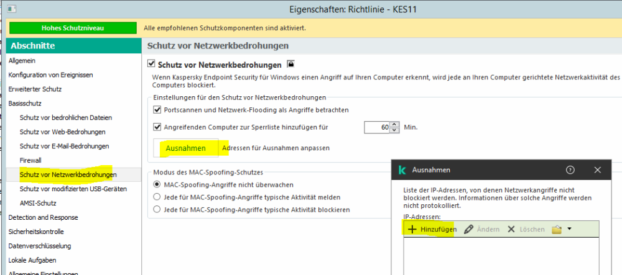This screenshot has width=622, height=275.
Task: Select Erweiterter Schutz in the sidebar
Action: 35,89
